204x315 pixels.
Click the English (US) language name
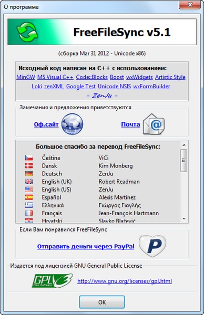[57, 190]
